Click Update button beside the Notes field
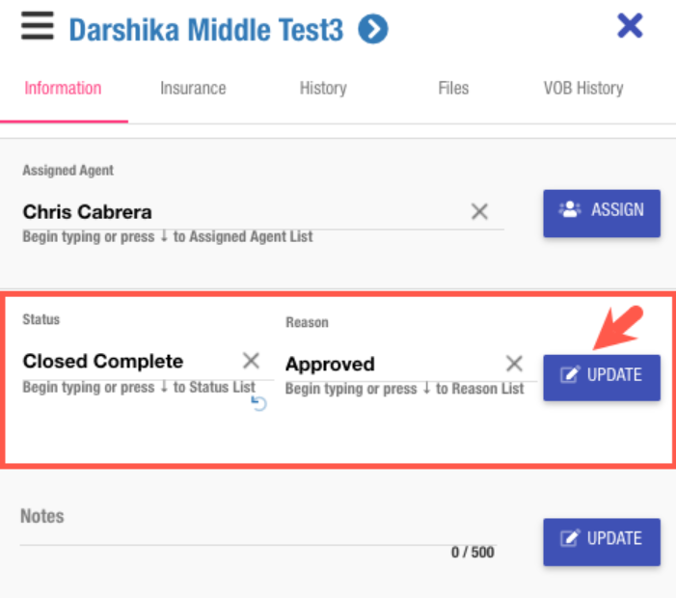 (x=601, y=541)
